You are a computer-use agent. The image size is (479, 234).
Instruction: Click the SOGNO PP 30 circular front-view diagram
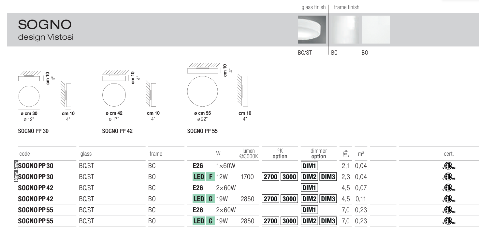[x=29, y=97]
